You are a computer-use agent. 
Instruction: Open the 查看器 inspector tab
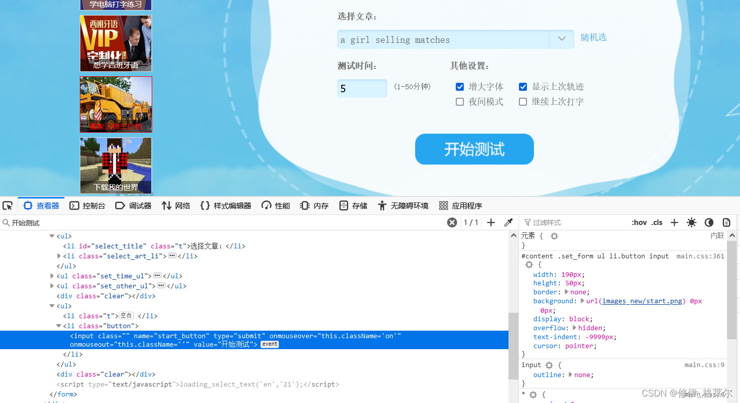(41, 205)
